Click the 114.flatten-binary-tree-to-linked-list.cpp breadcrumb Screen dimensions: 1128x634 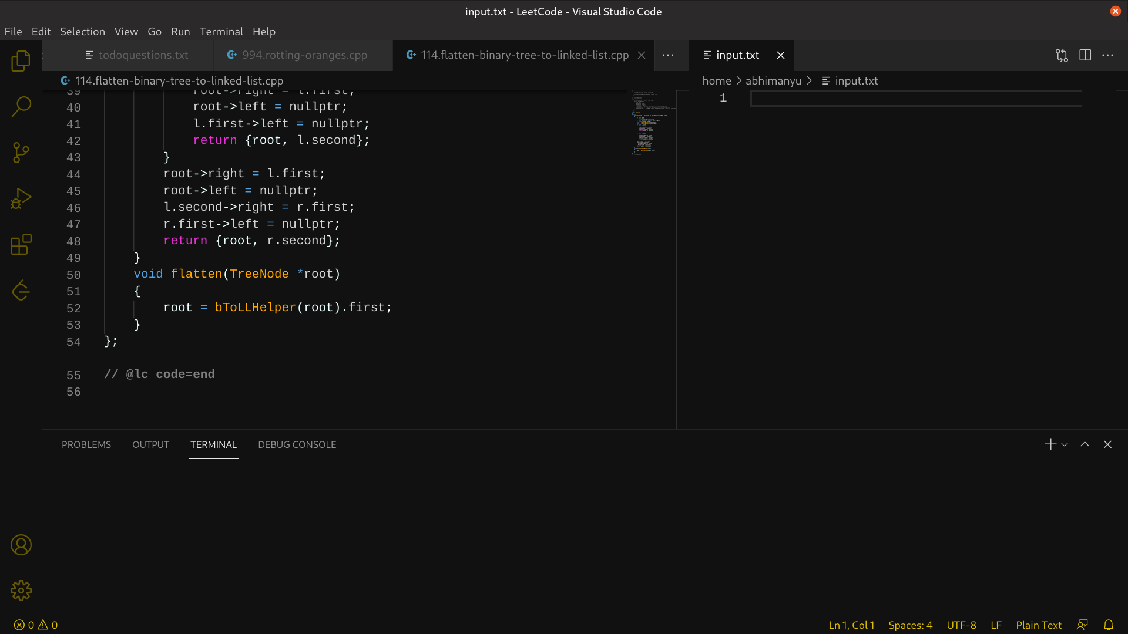(172, 81)
